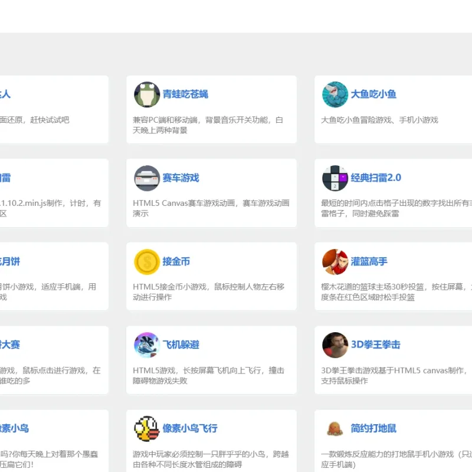Screen dimensions: 472x472
Task: Launch the 3D拳王拳击 title link
Action: pos(376,345)
